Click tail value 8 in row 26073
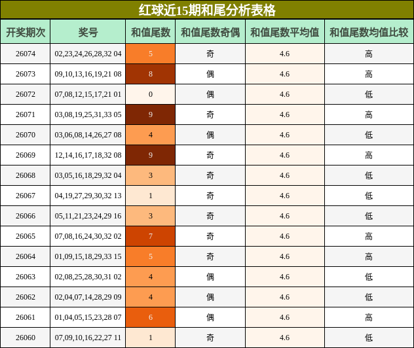This screenshot has height=348, width=414. [151, 74]
